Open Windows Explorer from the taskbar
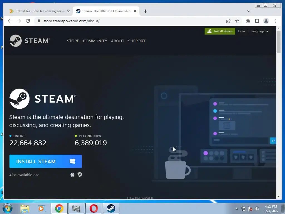 pos(25,208)
